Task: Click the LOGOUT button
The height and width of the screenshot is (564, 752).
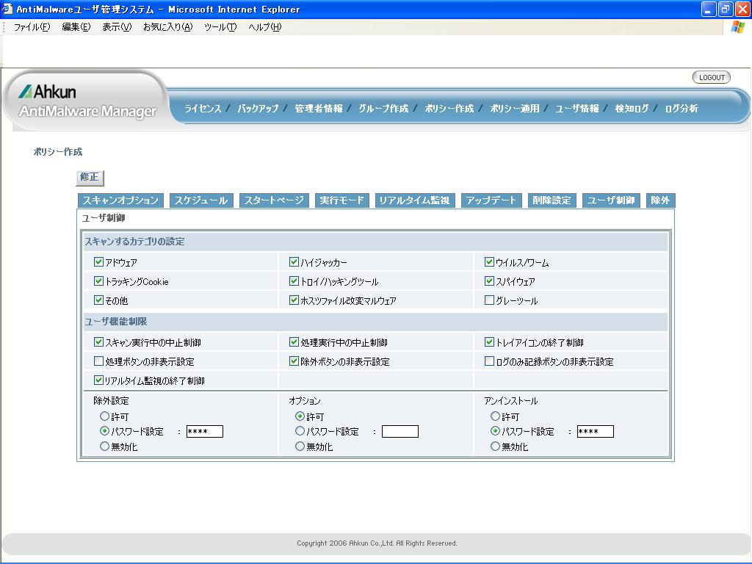Action: pyautogui.click(x=711, y=77)
